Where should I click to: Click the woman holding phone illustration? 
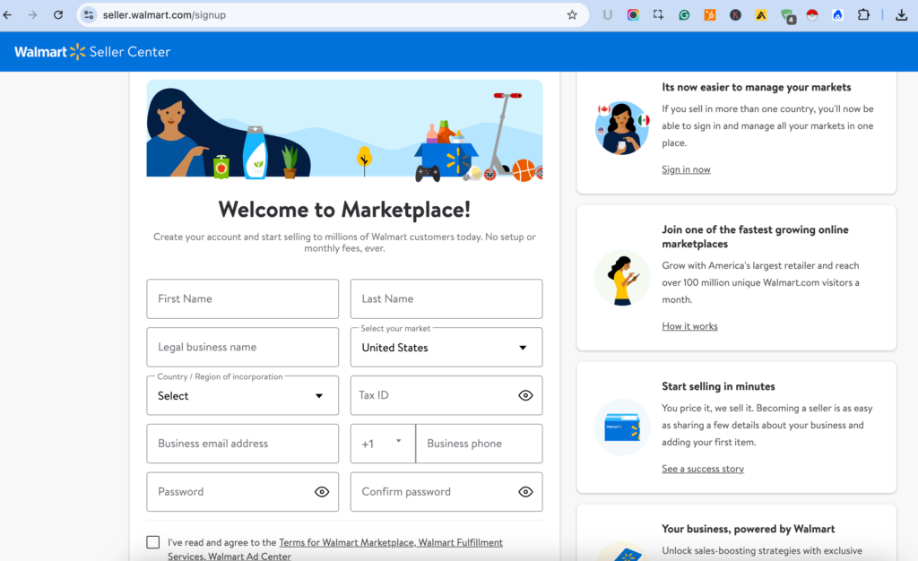pos(622,278)
